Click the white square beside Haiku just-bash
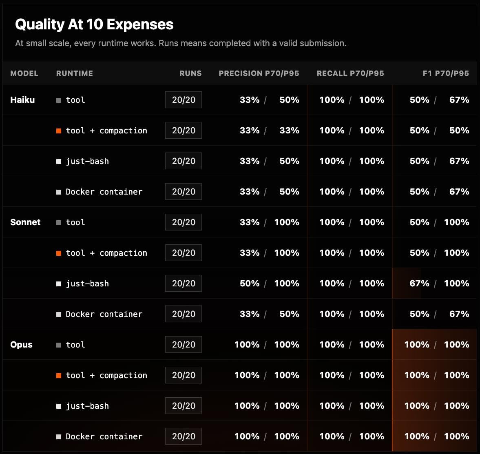Screen dimensions: 480x454 coord(59,162)
